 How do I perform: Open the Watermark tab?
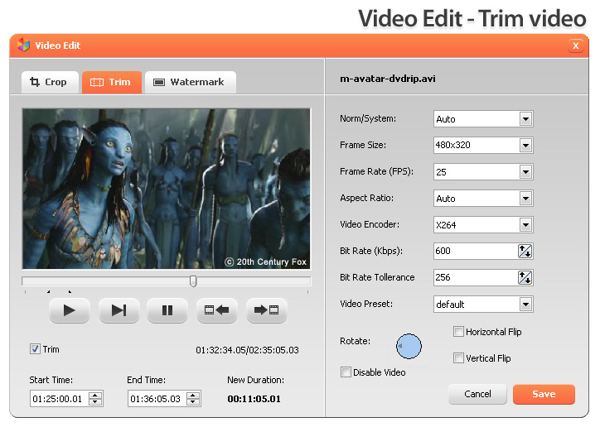(x=190, y=82)
